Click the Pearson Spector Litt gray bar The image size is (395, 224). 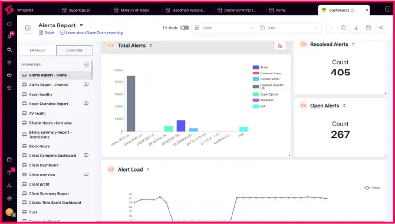pos(131,104)
